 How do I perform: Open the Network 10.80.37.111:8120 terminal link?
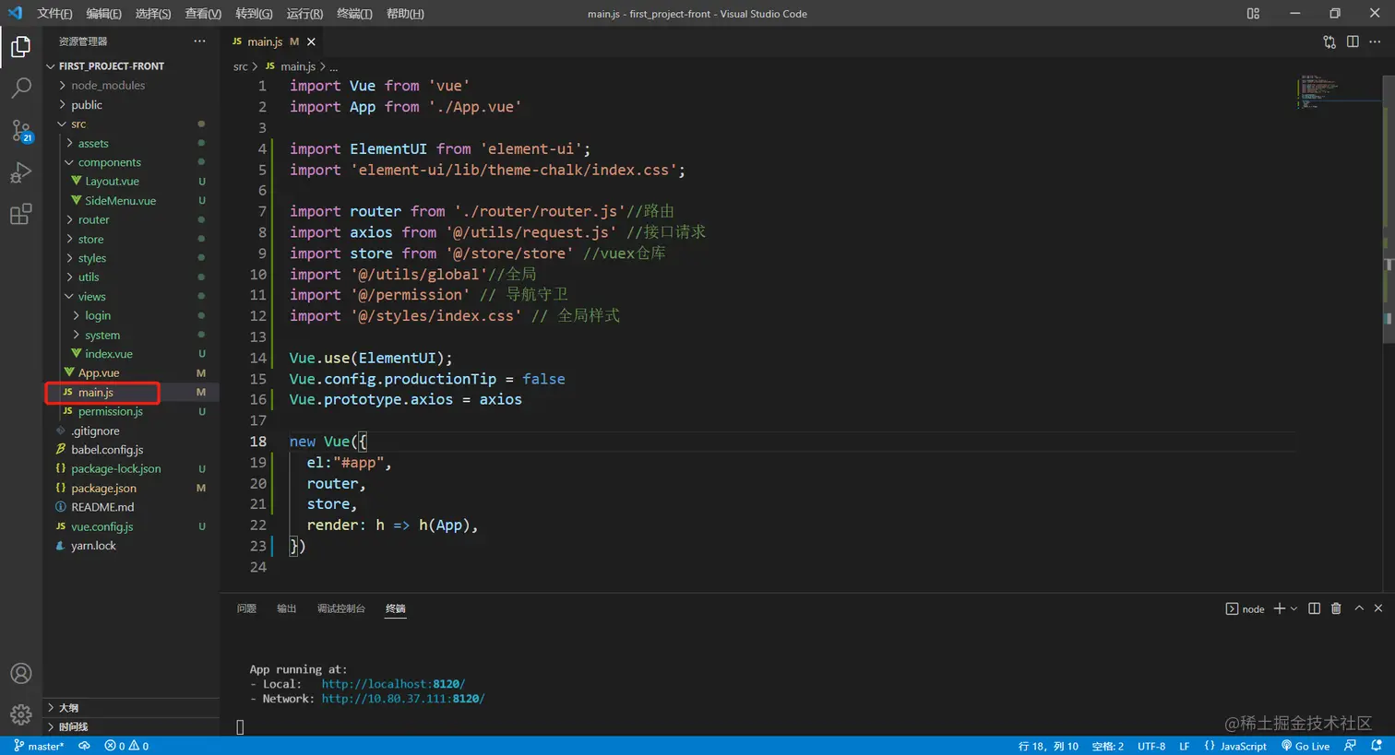(x=403, y=699)
